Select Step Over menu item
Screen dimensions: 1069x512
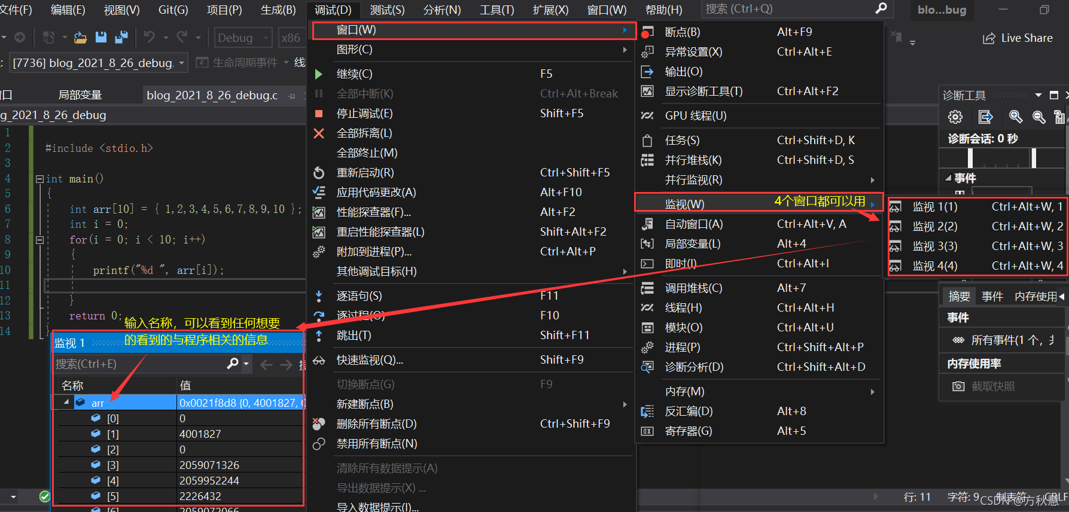click(470, 316)
